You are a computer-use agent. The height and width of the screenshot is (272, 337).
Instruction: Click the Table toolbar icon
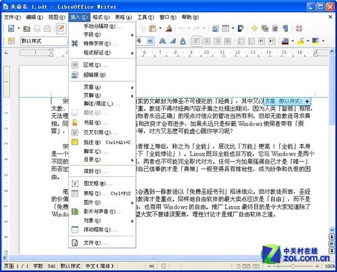click(x=225, y=28)
